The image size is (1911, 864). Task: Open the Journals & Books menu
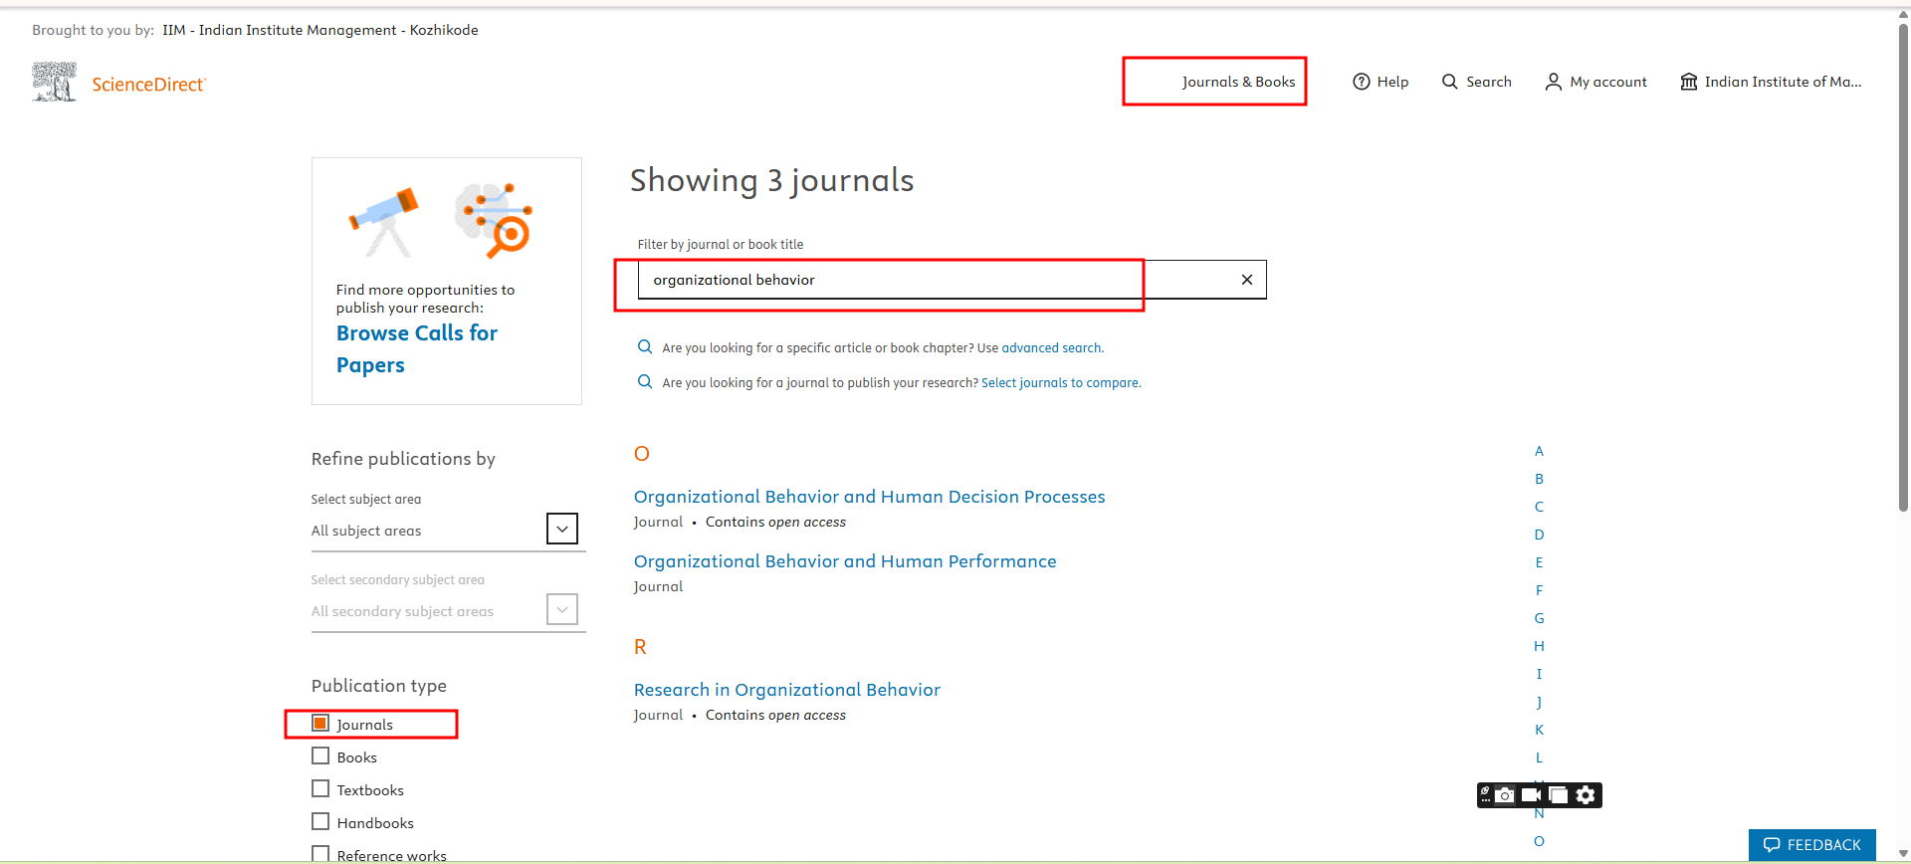1238,82
